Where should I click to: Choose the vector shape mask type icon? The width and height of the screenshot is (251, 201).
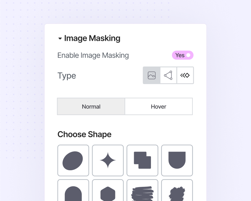click(168, 75)
